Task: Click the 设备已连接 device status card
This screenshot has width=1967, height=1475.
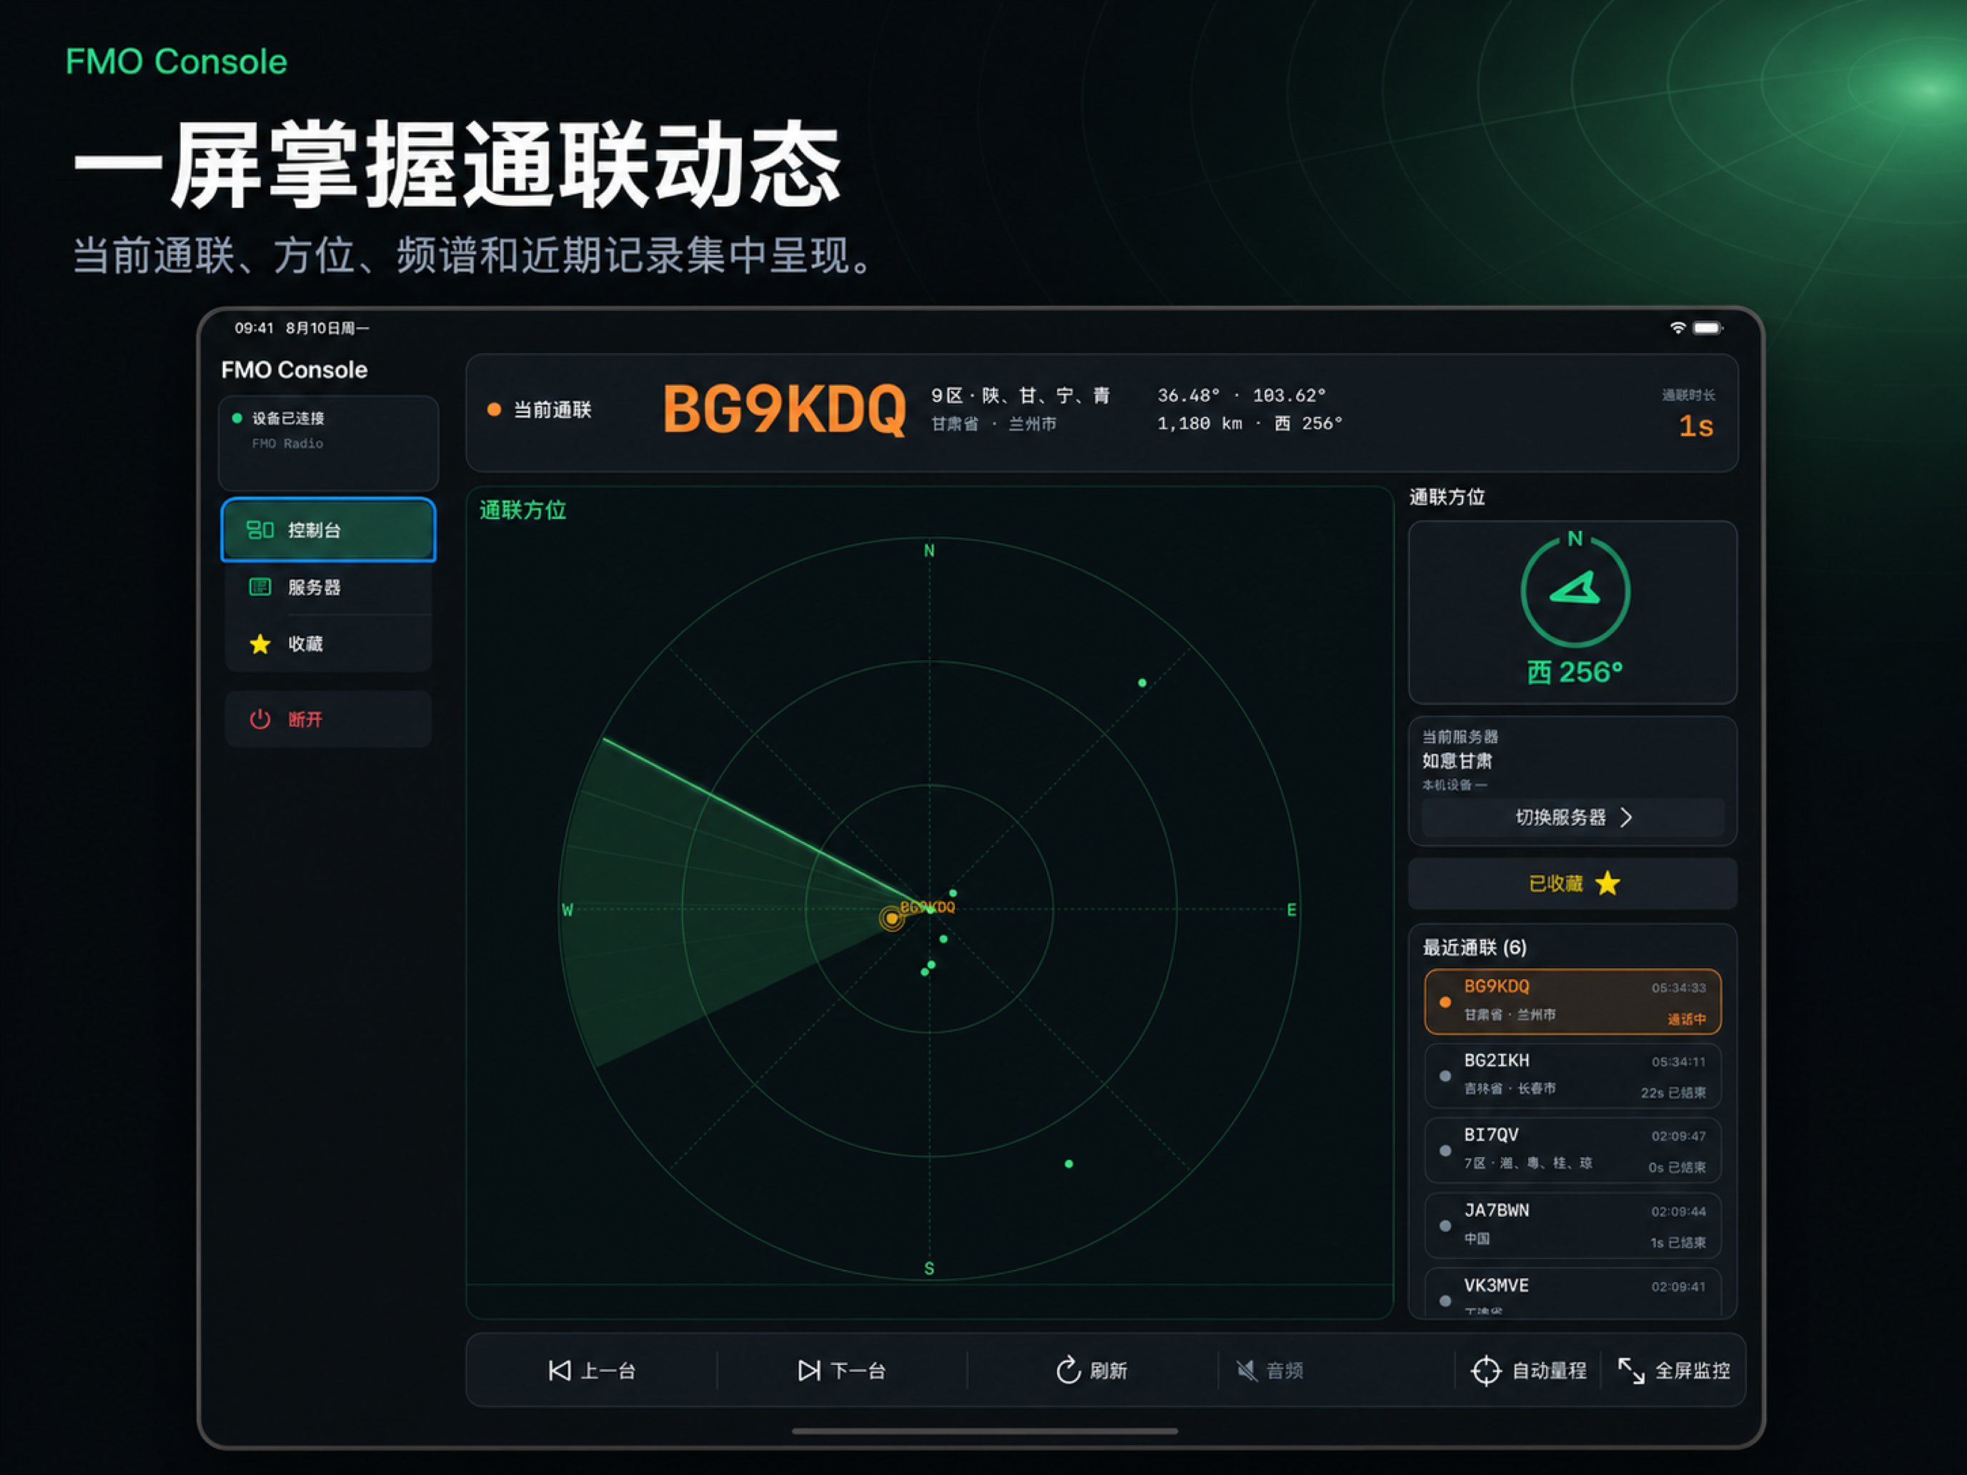Action: (328, 443)
